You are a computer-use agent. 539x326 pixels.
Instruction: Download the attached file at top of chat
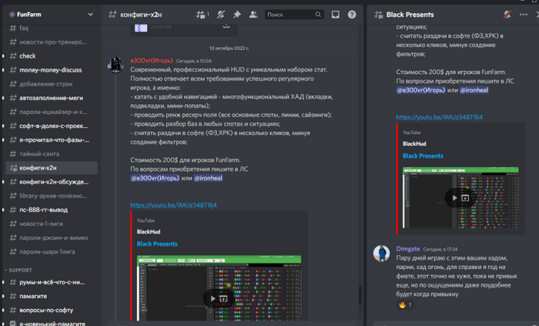[x=226, y=25]
